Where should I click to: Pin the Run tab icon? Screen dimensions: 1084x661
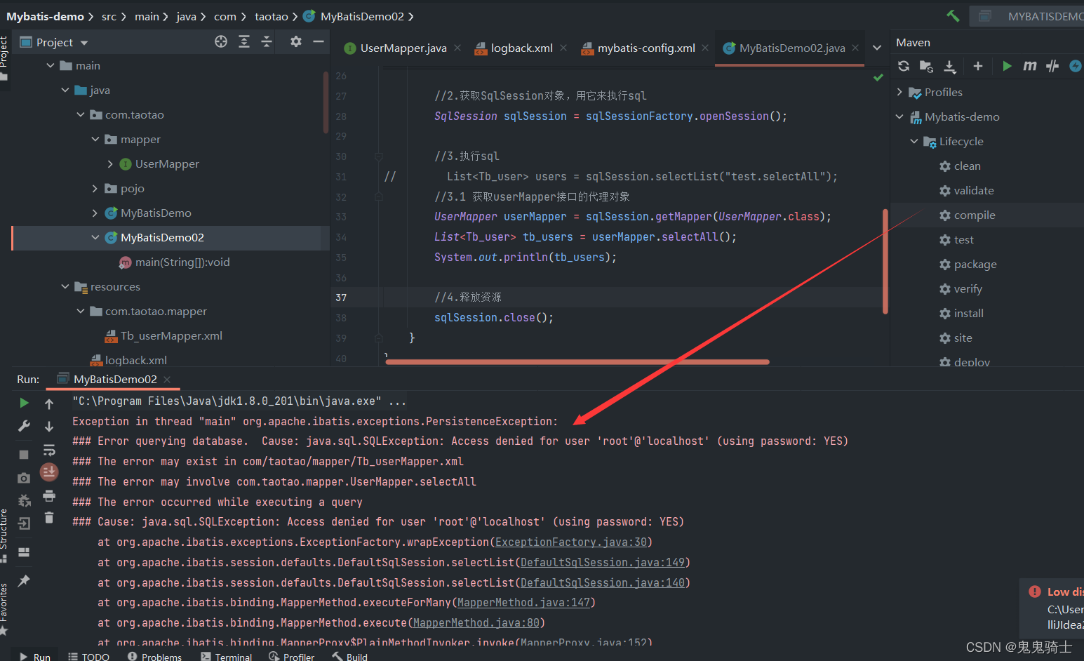(24, 580)
